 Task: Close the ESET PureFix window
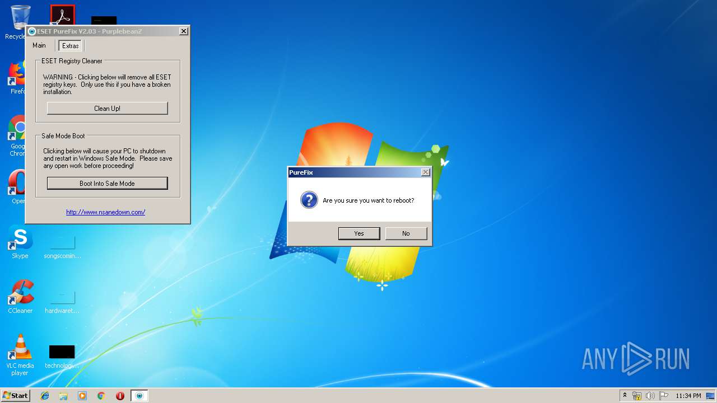183,31
